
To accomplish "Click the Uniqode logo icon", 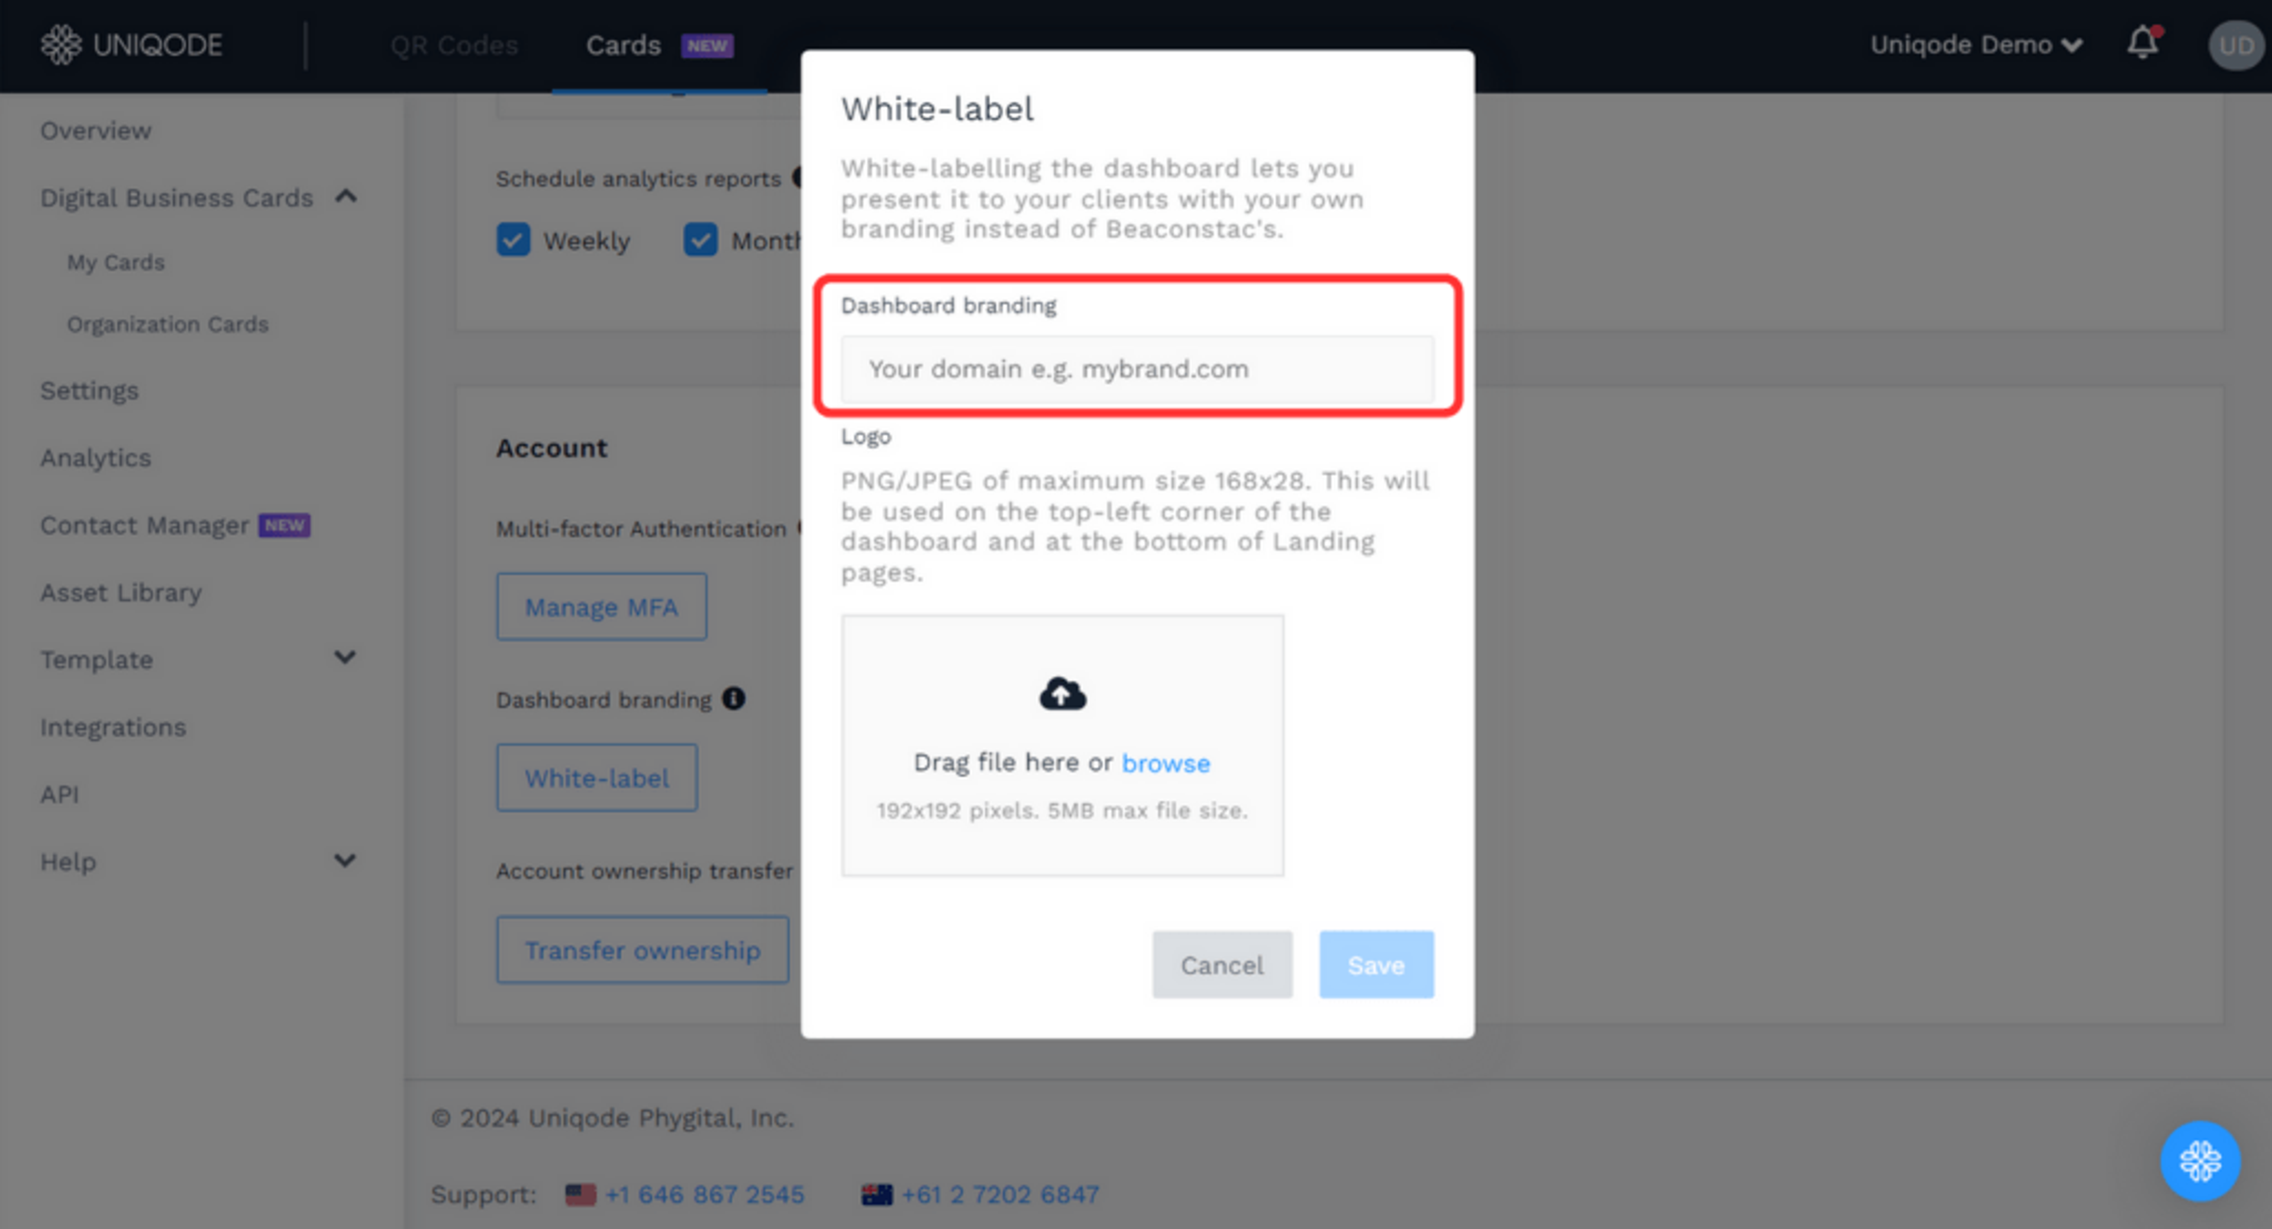I will [61, 44].
